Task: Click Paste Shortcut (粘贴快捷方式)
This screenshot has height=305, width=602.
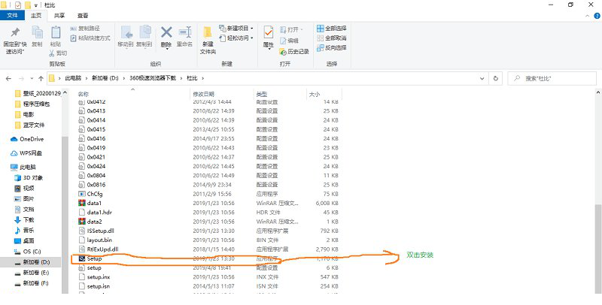Action: coord(90,38)
